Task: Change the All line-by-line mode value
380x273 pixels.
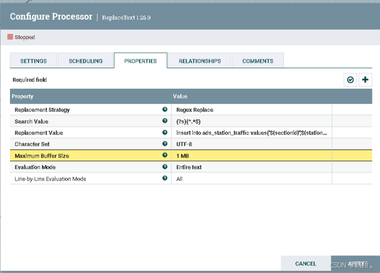Action: click(x=252, y=179)
